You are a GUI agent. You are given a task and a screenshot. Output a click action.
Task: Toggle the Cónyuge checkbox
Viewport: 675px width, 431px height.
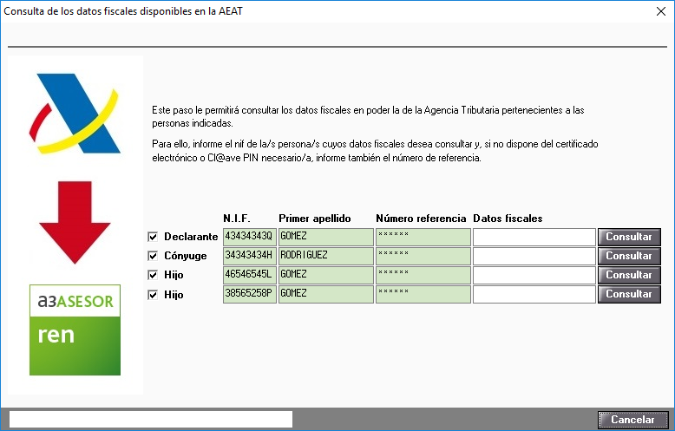click(x=153, y=256)
